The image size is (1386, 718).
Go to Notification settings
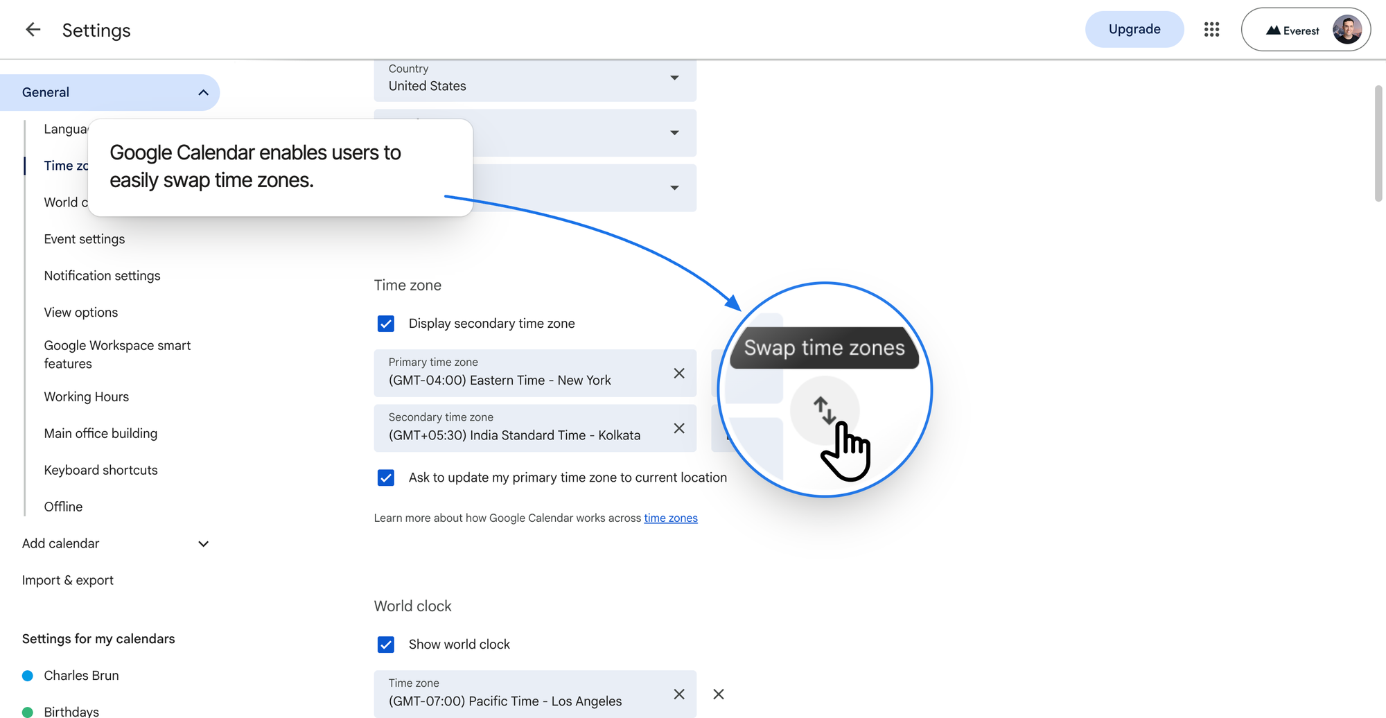[x=102, y=276]
